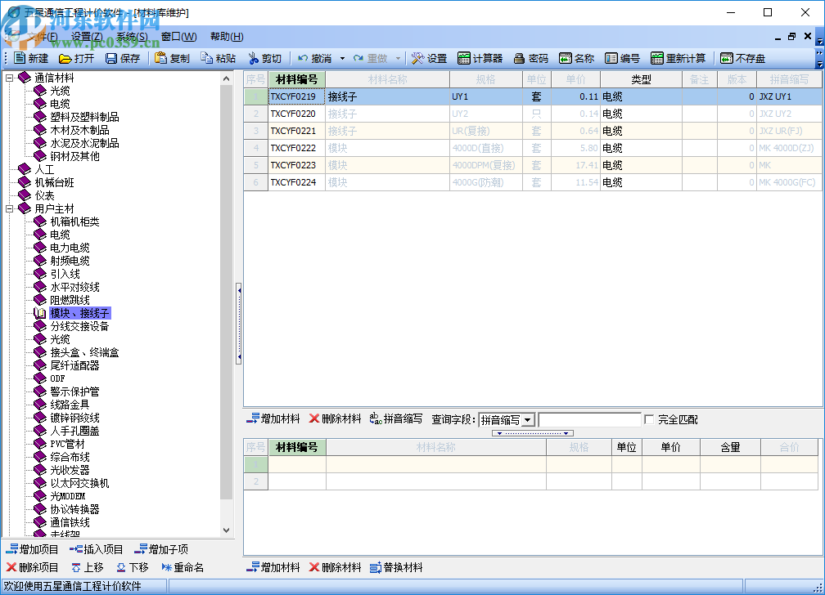Viewport: 825px width, 595px height.
Task: Open the 文件(F) menu
Action: tap(42, 37)
